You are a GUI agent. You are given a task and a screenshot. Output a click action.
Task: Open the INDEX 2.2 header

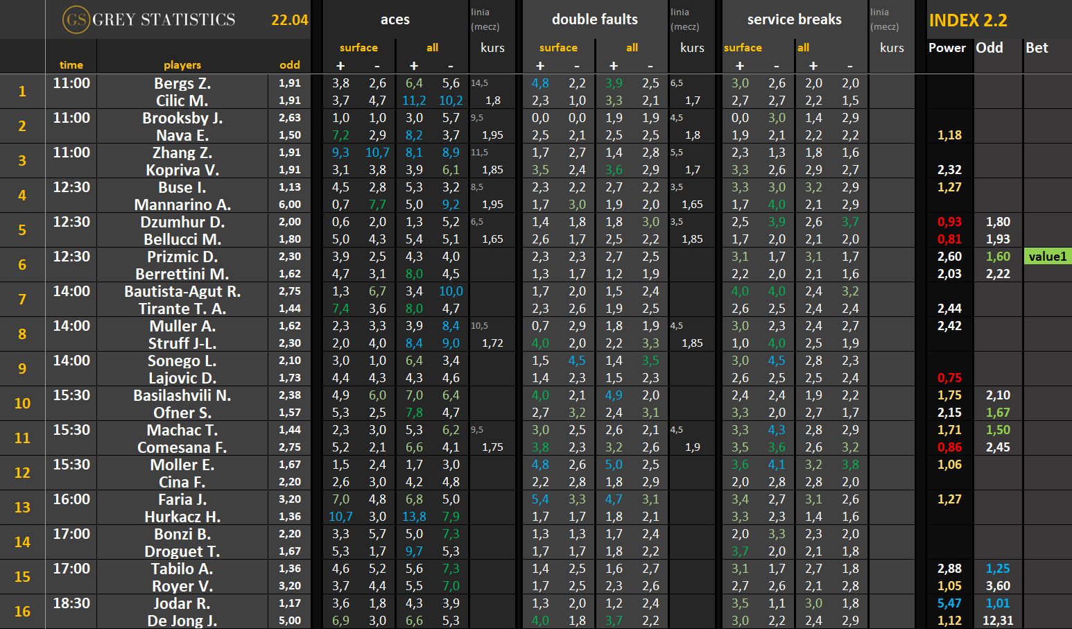pyautogui.click(x=968, y=21)
